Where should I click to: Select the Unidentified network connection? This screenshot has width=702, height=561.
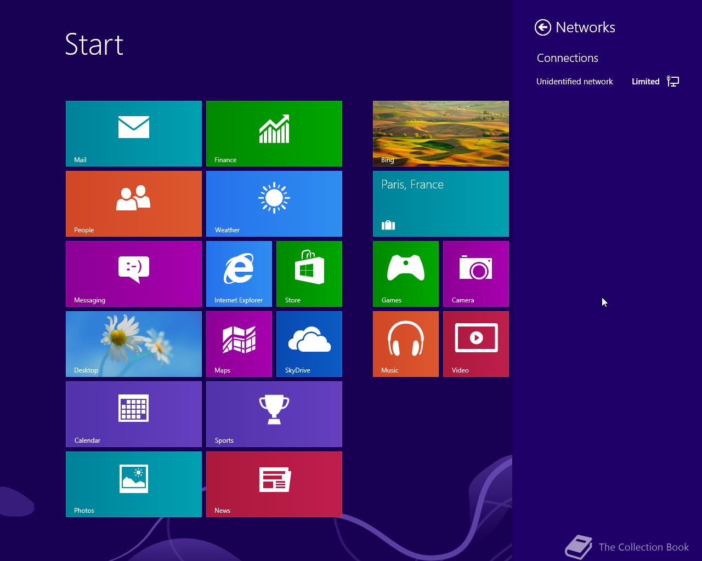click(x=608, y=82)
